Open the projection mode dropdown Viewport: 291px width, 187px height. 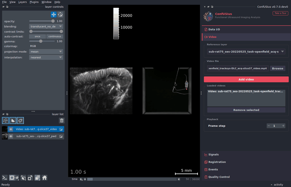click(x=46, y=52)
